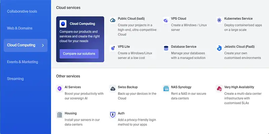Click the Public Cloud (IaaS) icon
This screenshot has width=269, height=134.
point(113,20)
